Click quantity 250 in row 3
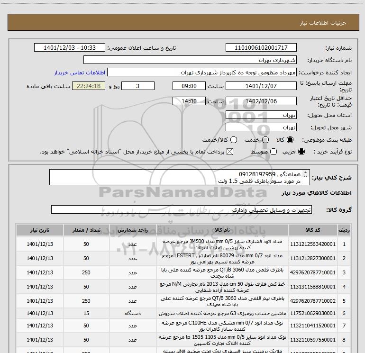The image size is (365, 353). (86, 272)
